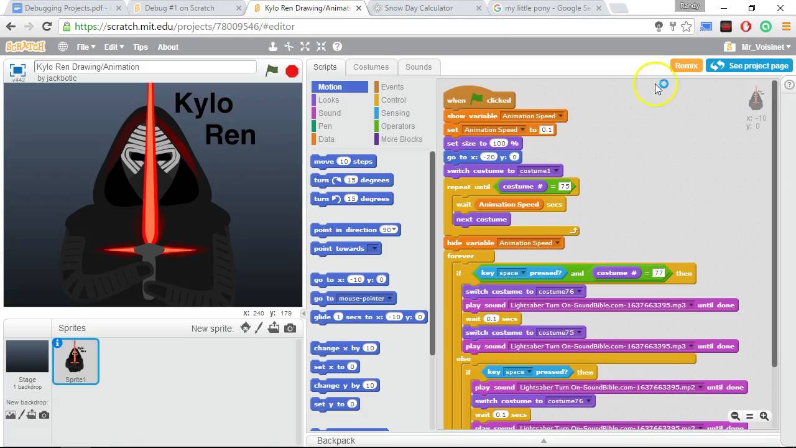Click the scripts area vertical scrollbar
Screen dimensions: 796x448
coord(774,224)
